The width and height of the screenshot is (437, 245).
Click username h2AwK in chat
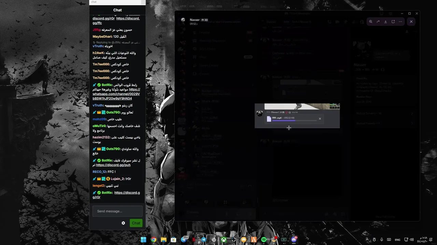pos(98,53)
